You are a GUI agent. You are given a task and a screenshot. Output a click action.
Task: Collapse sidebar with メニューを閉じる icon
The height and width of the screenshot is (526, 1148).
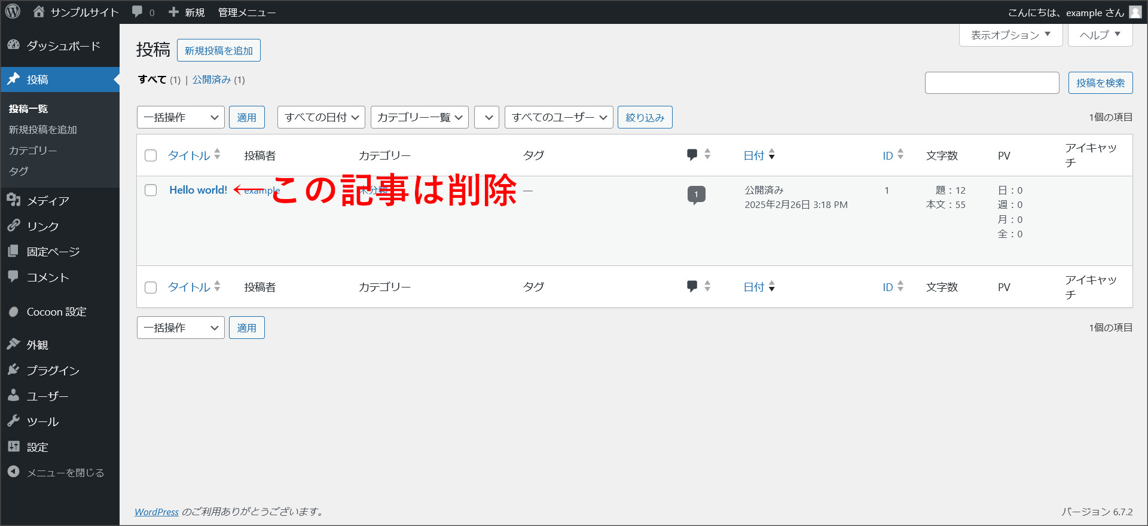(x=14, y=472)
